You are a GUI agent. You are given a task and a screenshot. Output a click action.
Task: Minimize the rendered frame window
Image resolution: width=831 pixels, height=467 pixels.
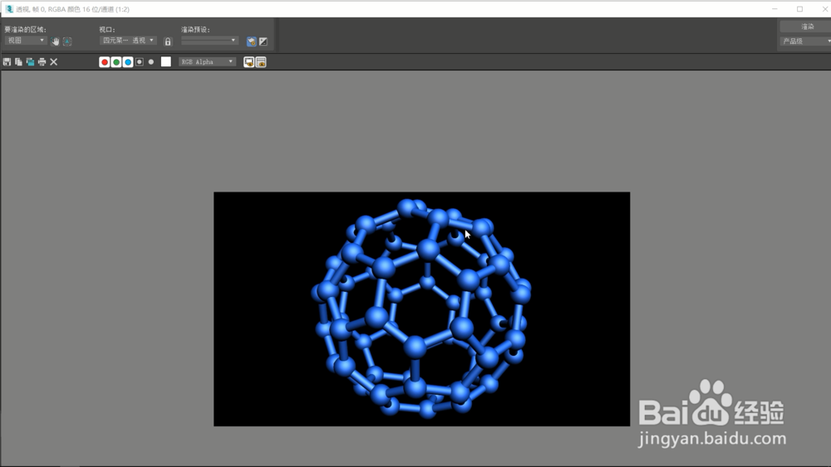[x=774, y=9]
